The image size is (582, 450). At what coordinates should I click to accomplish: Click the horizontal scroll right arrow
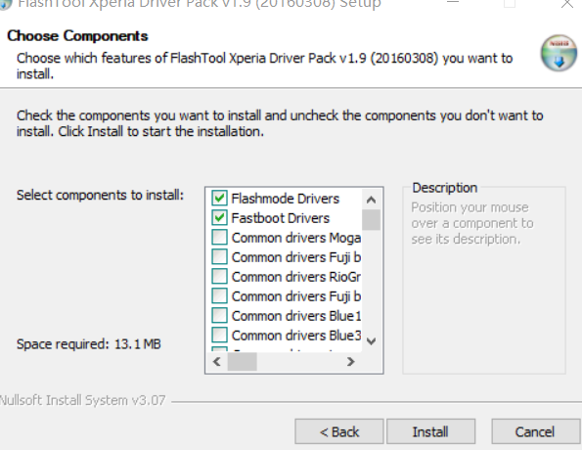coord(350,361)
